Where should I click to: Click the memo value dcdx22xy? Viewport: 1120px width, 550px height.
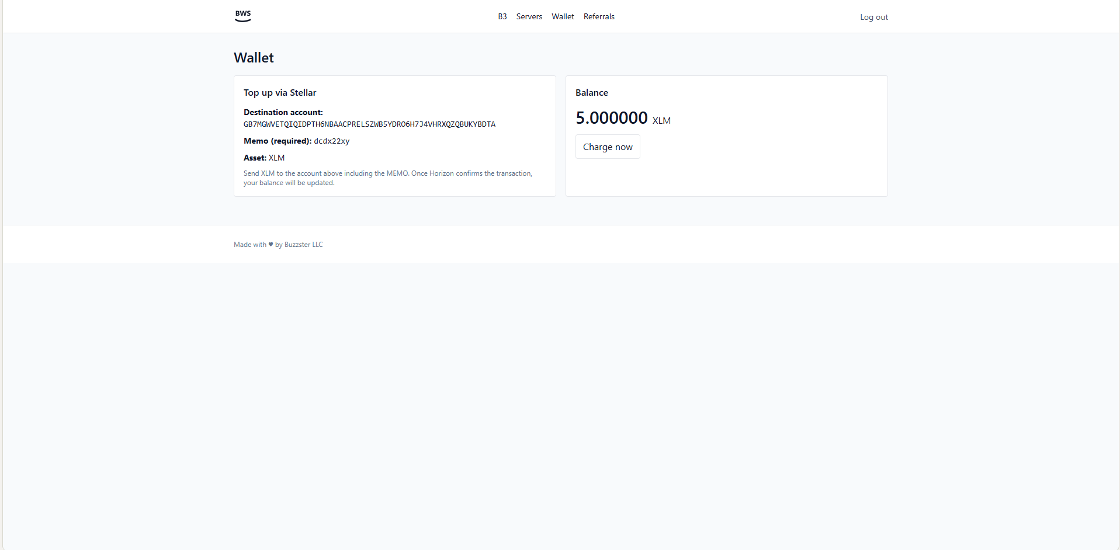pyautogui.click(x=331, y=141)
